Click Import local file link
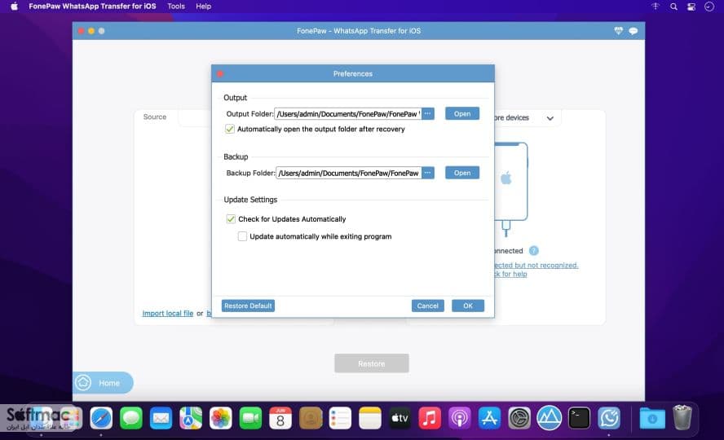This screenshot has height=440, width=724. coord(168,313)
